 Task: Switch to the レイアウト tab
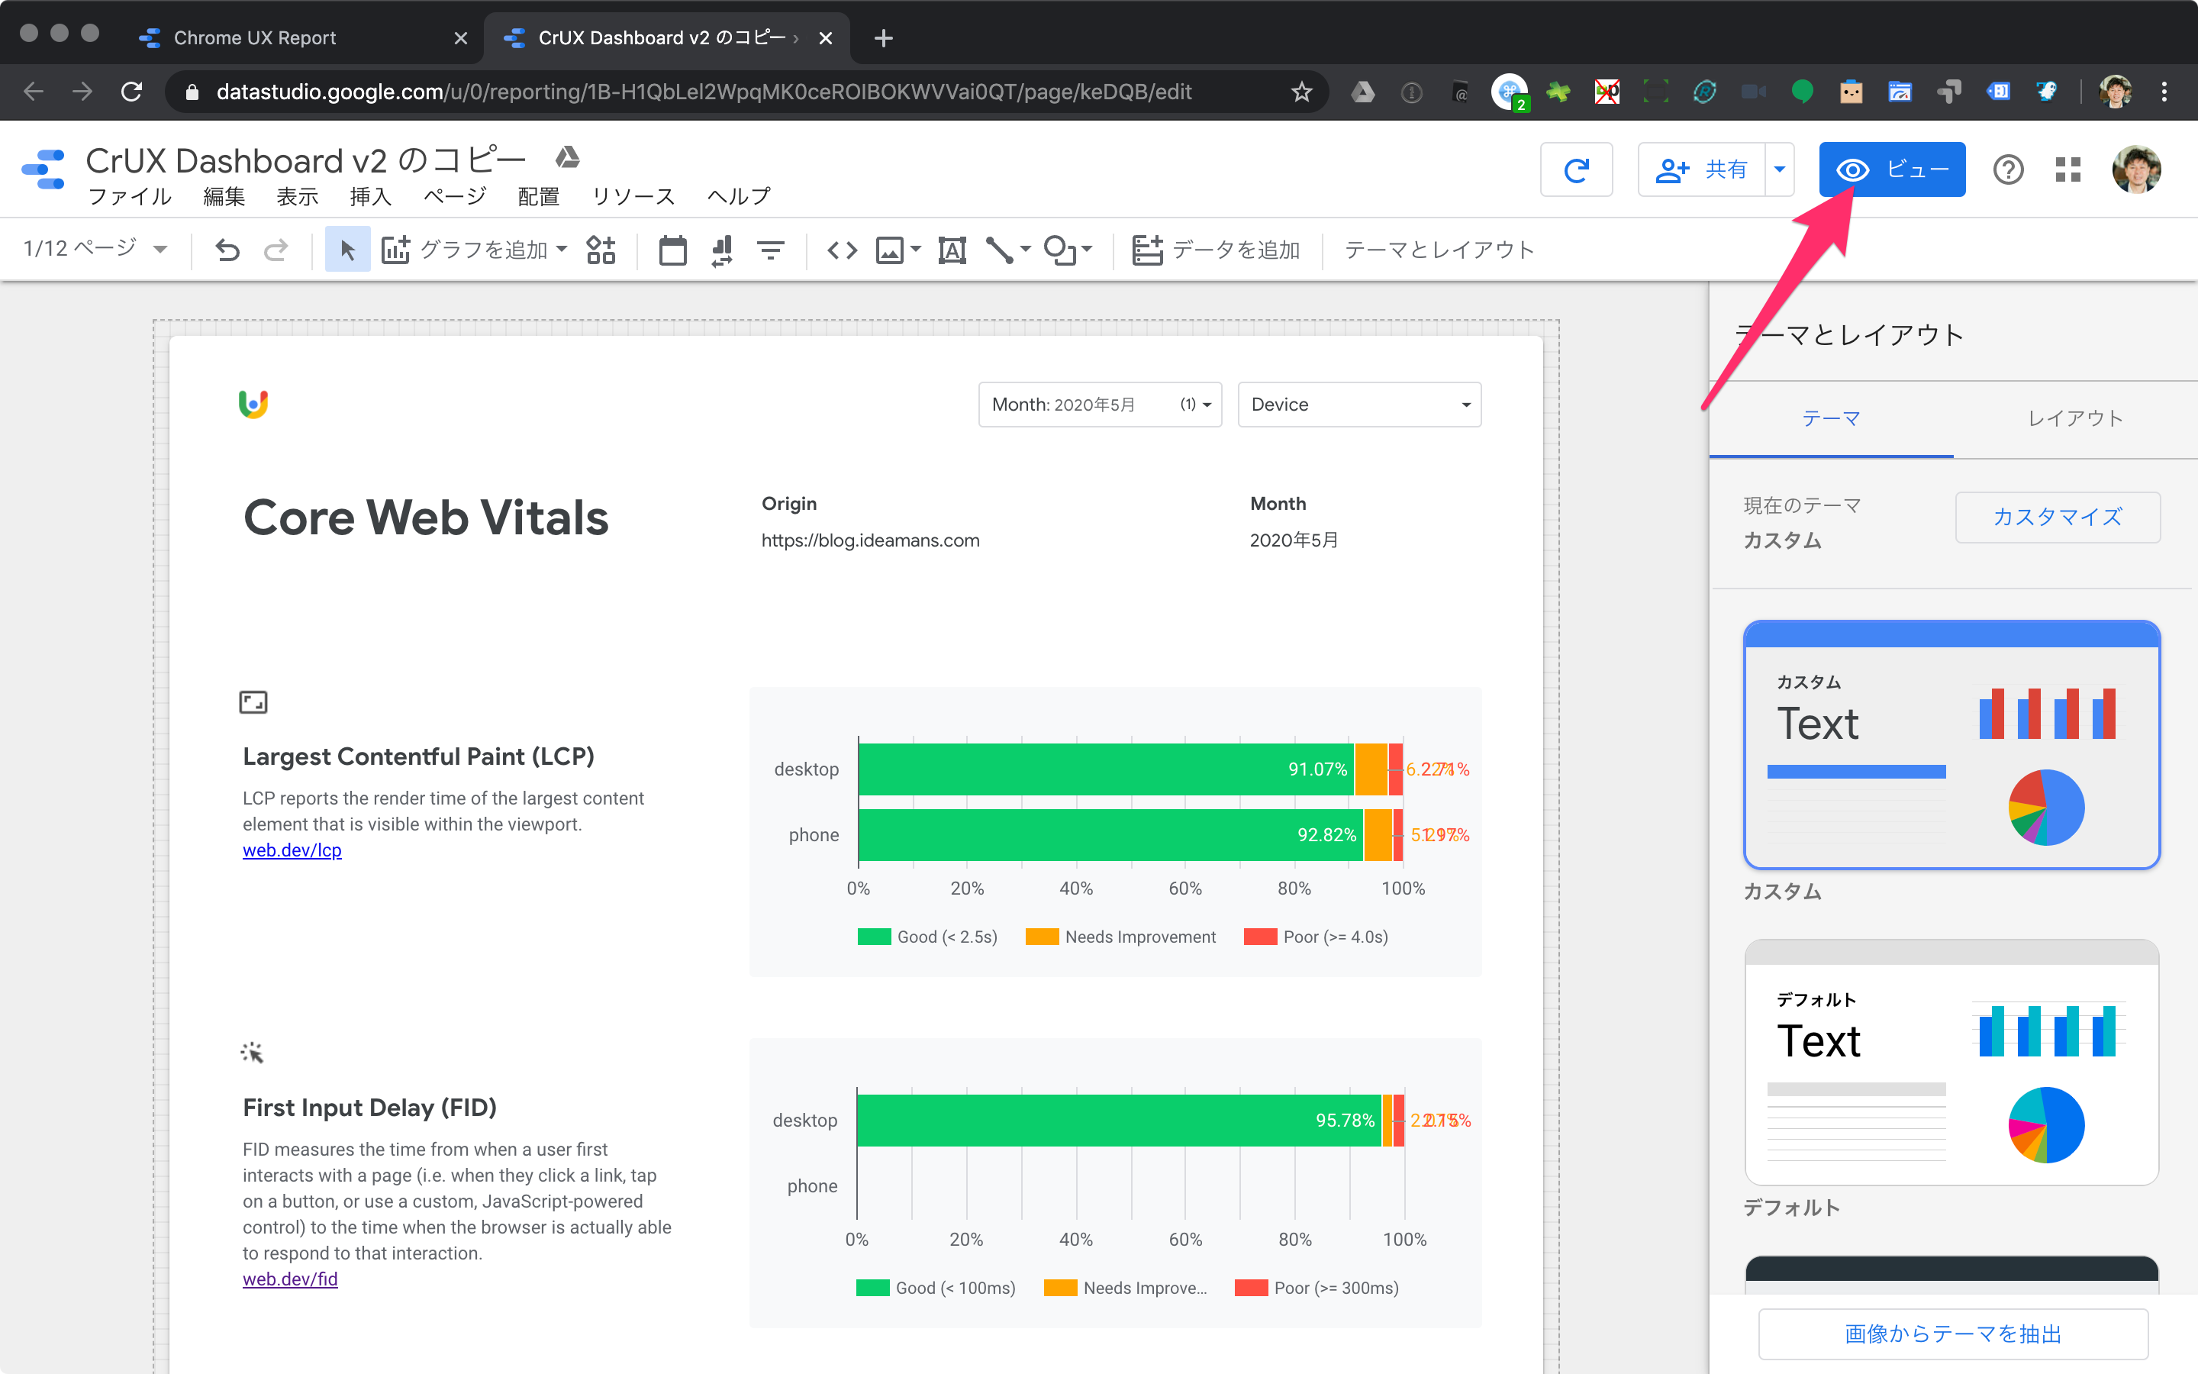2075,418
